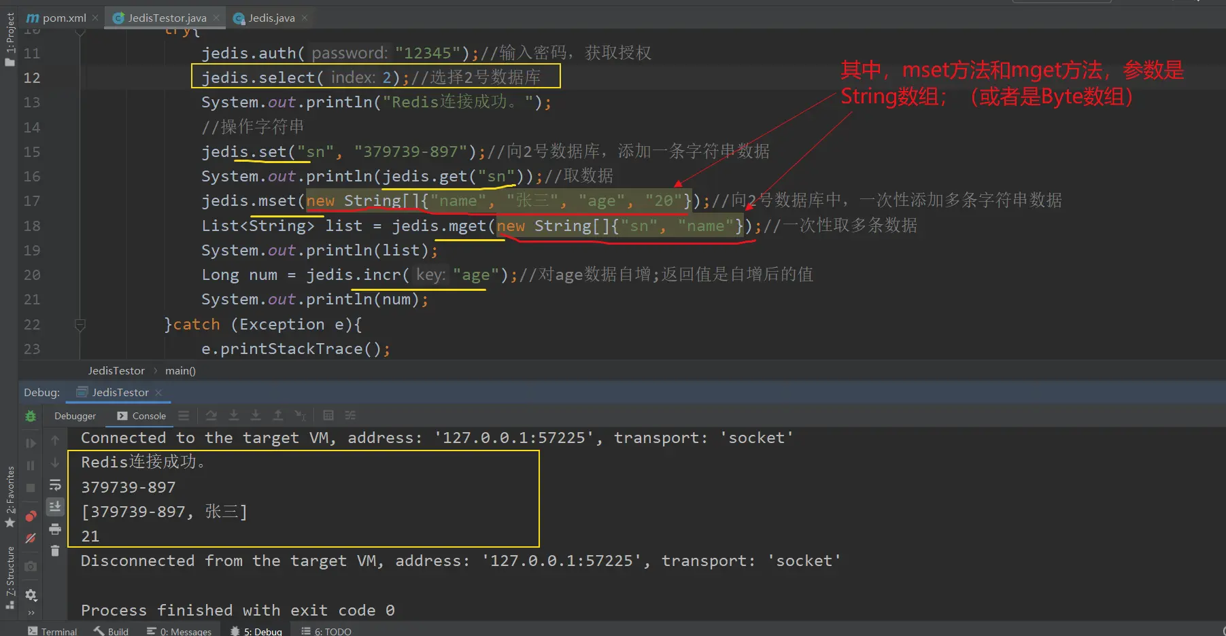Stop the debug process
1226x636 pixels.
pyautogui.click(x=31, y=488)
